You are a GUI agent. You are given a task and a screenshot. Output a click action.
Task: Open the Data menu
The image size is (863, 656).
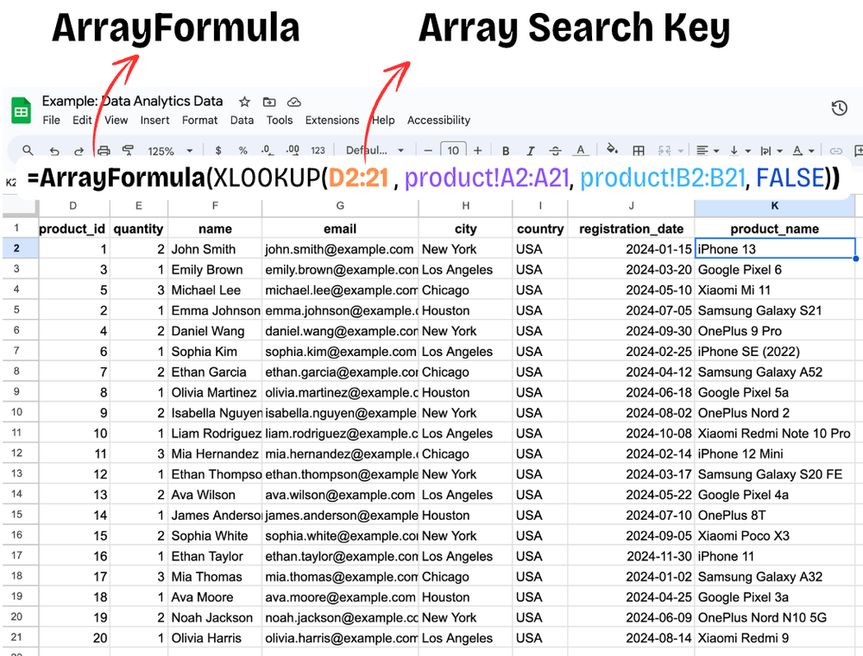coord(242,120)
